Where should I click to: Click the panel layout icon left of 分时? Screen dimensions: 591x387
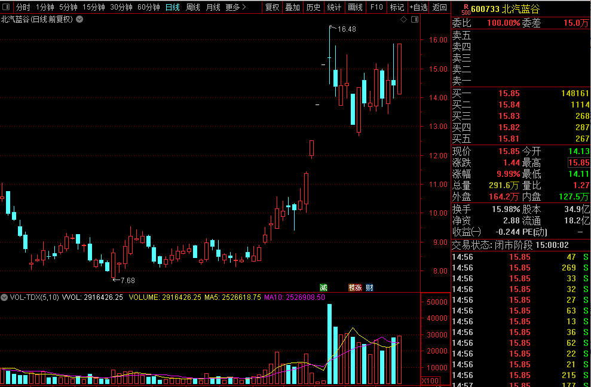pyautogui.click(x=5, y=7)
